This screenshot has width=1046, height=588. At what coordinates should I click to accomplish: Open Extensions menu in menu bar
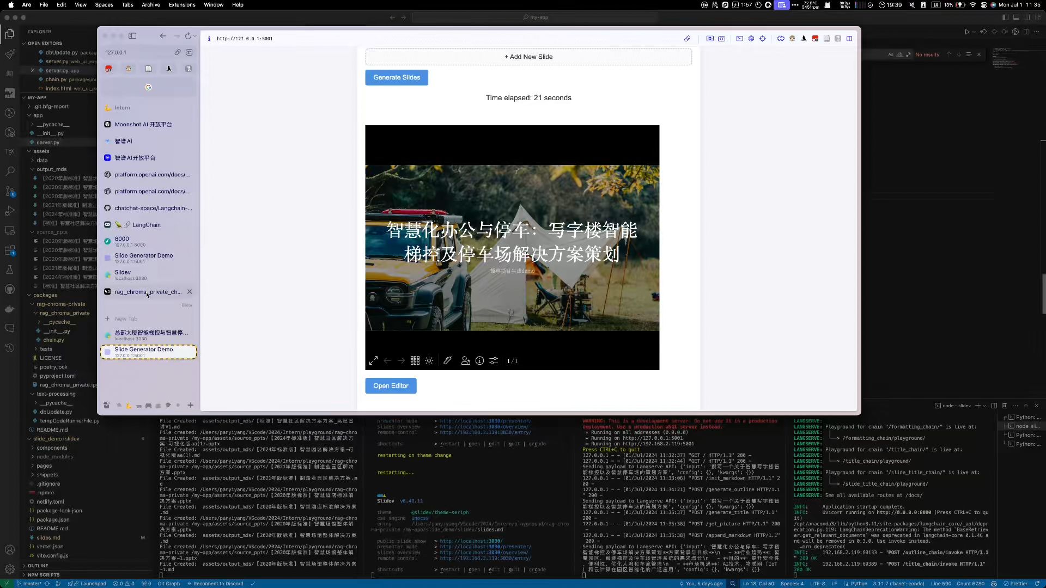point(181,4)
